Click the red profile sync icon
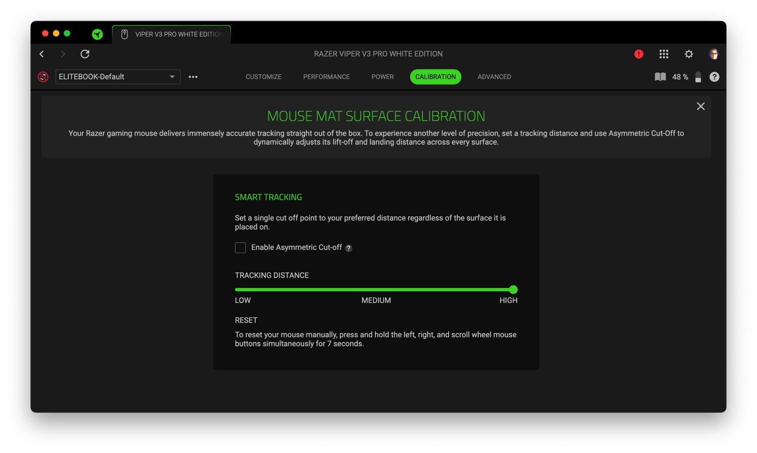Image resolution: width=757 pixels, height=453 pixels. [43, 77]
